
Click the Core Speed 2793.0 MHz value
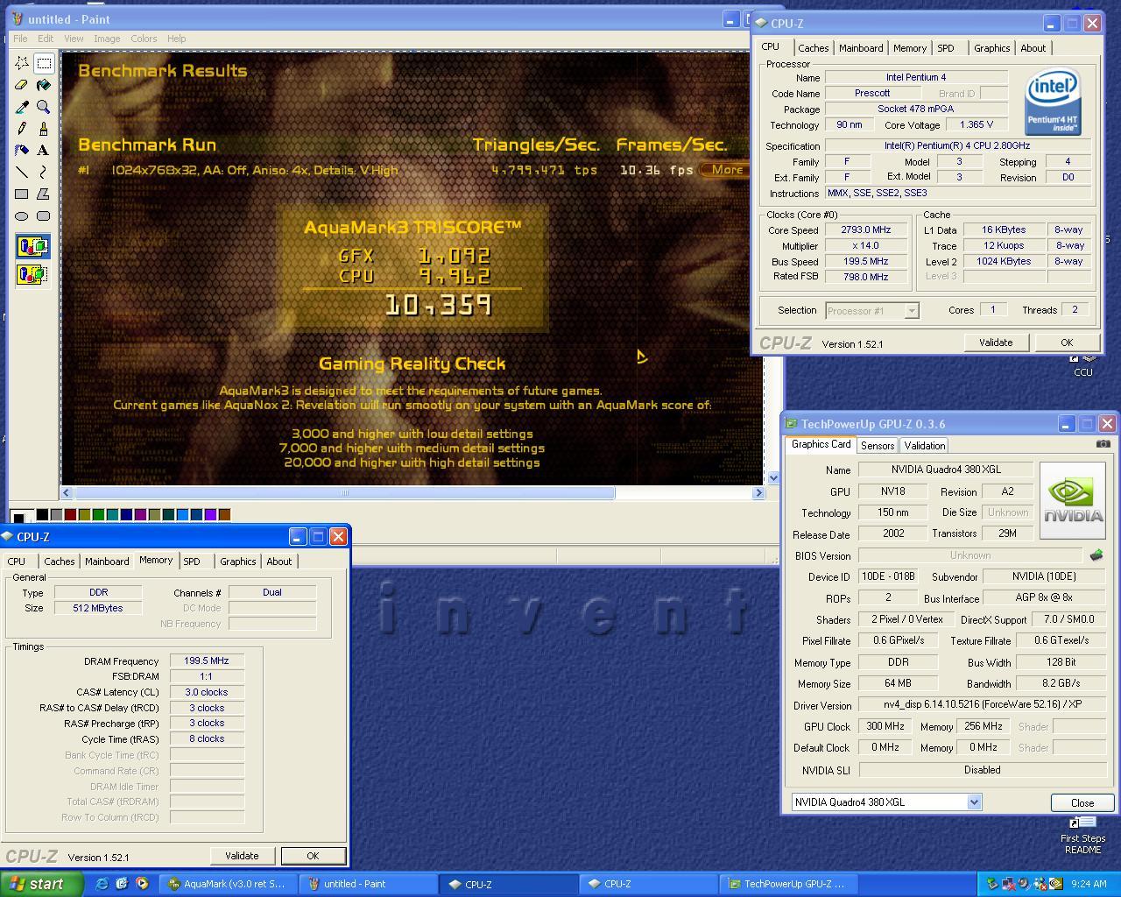[865, 230]
